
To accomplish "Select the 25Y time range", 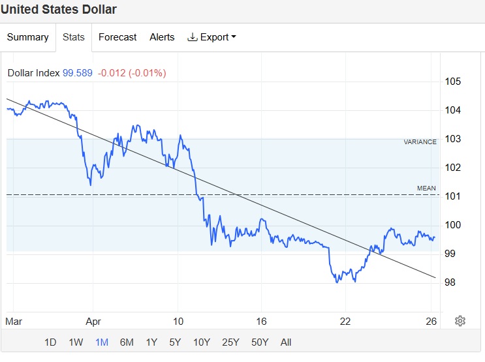I will pos(230,342).
